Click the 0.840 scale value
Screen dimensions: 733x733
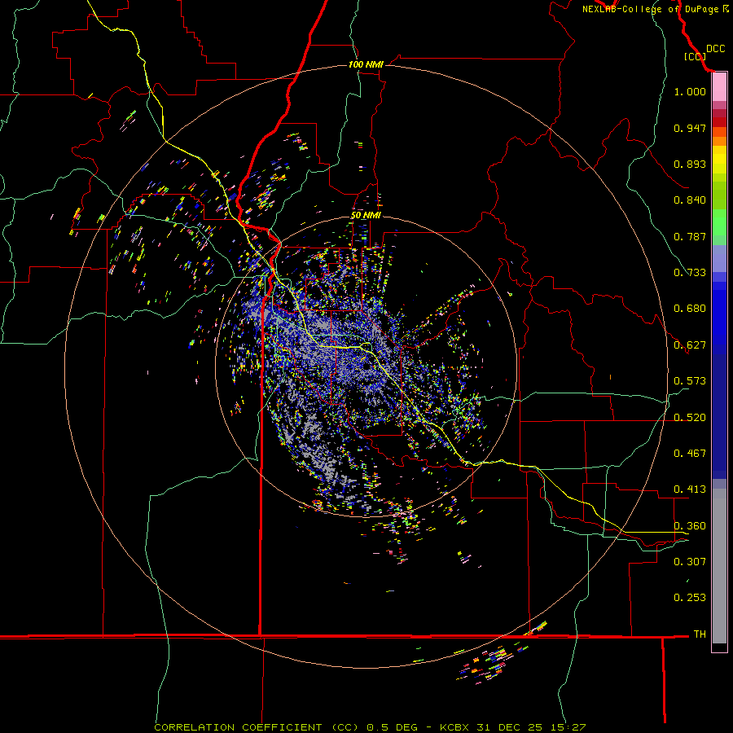pos(690,200)
